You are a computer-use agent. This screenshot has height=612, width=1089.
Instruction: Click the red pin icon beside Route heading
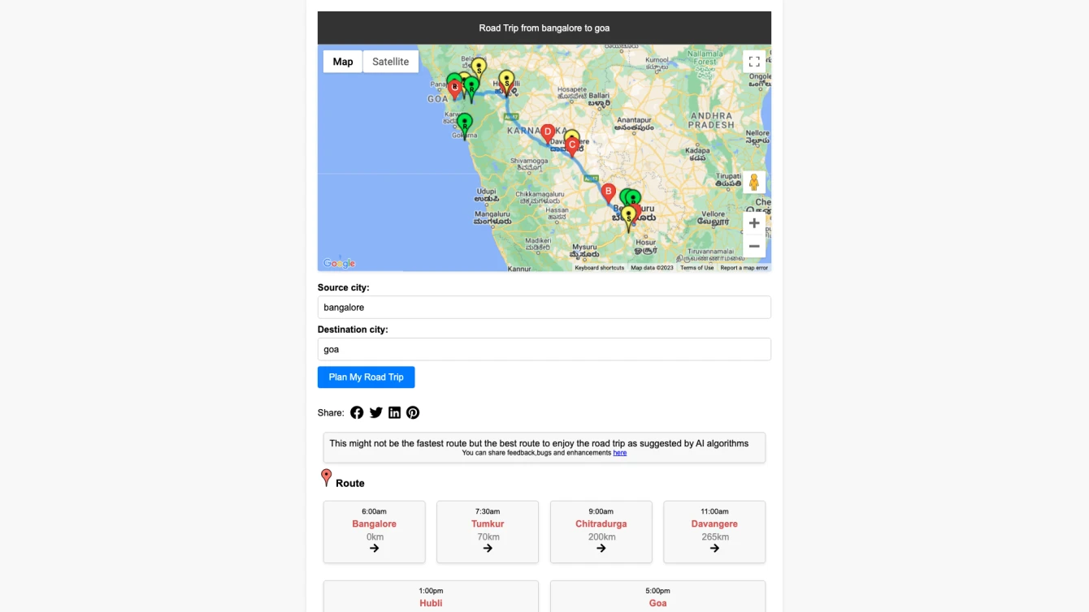[x=326, y=478]
